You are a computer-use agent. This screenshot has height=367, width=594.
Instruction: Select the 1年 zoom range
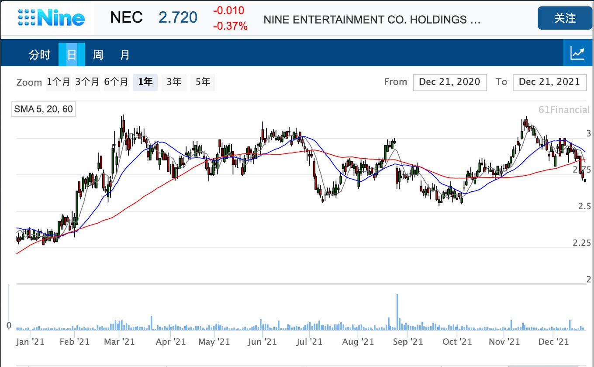[x=145, y=82]
